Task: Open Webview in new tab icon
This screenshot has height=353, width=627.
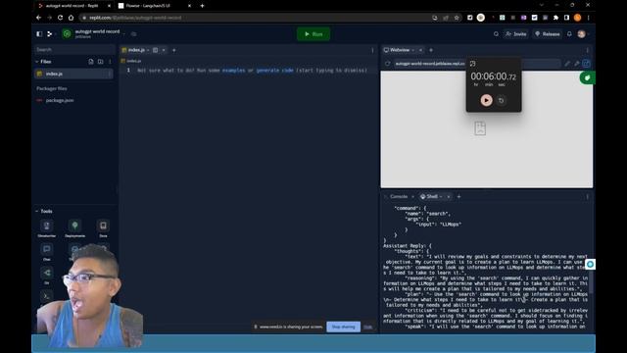Action: pos(586,64)
